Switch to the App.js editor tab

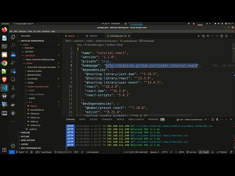[x=72, y=36]
